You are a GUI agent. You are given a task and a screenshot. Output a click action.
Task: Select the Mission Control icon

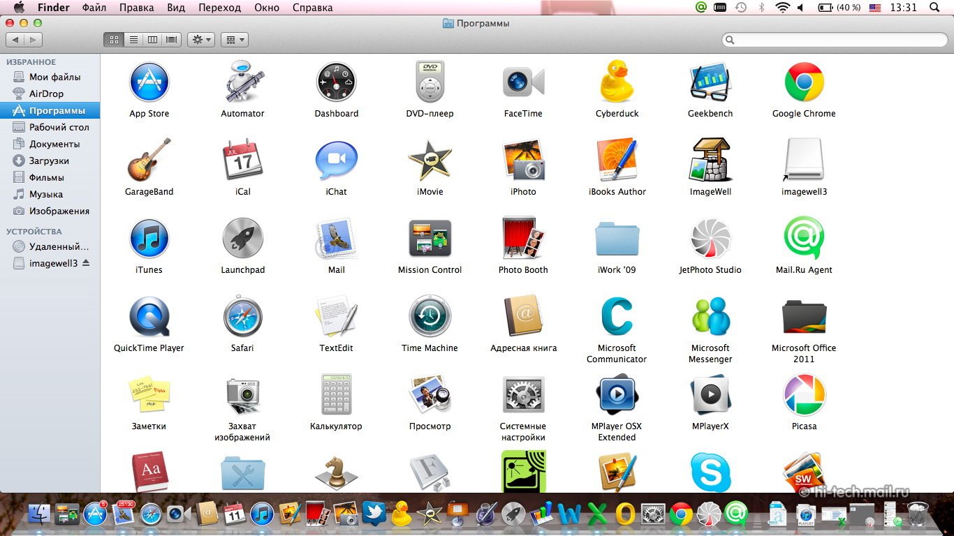point(430,239)
